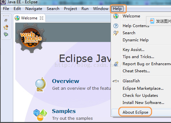This screenshot has height=123, width=171.
Task: Close the Welcome tab with X
Action: coord(42,18)
